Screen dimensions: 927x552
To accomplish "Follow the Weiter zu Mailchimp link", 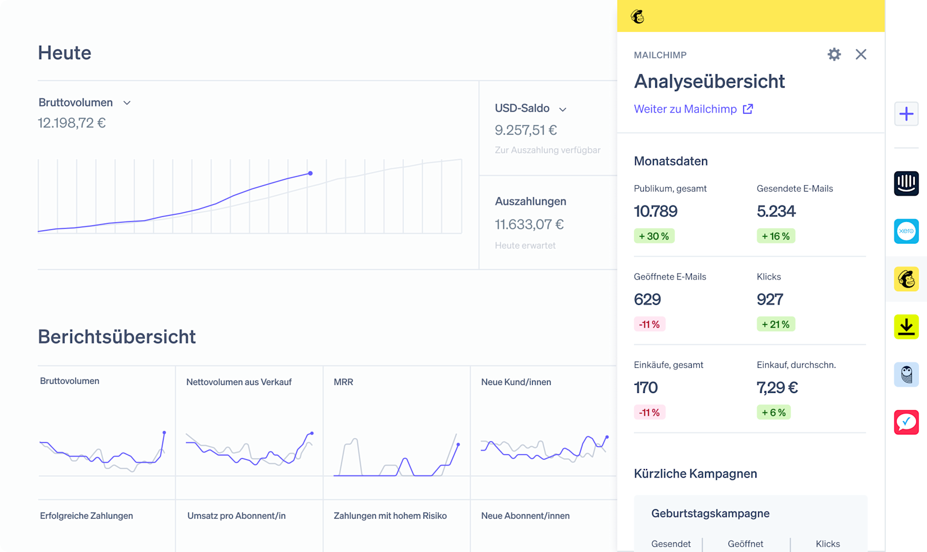I will [685, 109].
